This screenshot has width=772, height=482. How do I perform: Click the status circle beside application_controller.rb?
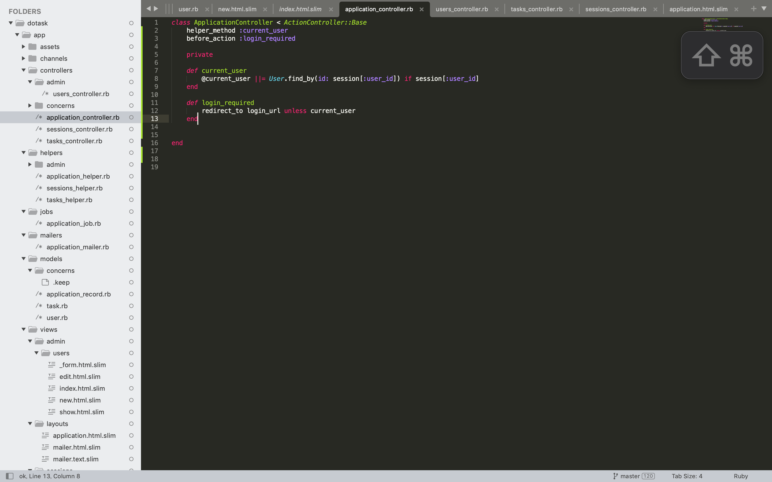tap(131, 117)
